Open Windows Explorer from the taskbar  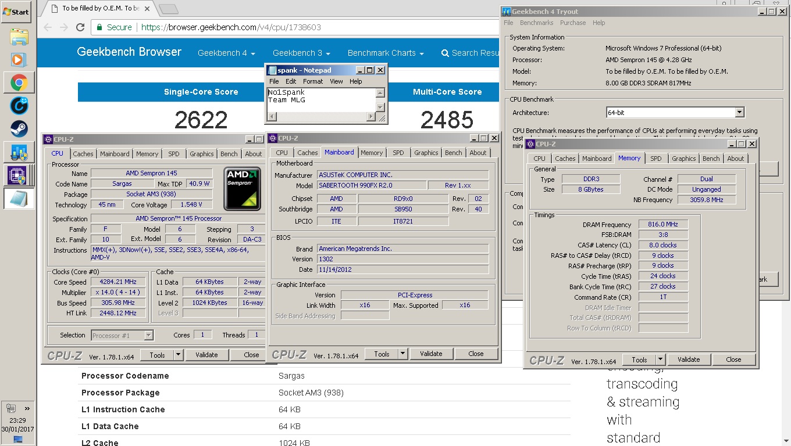[x=19, y=37]
